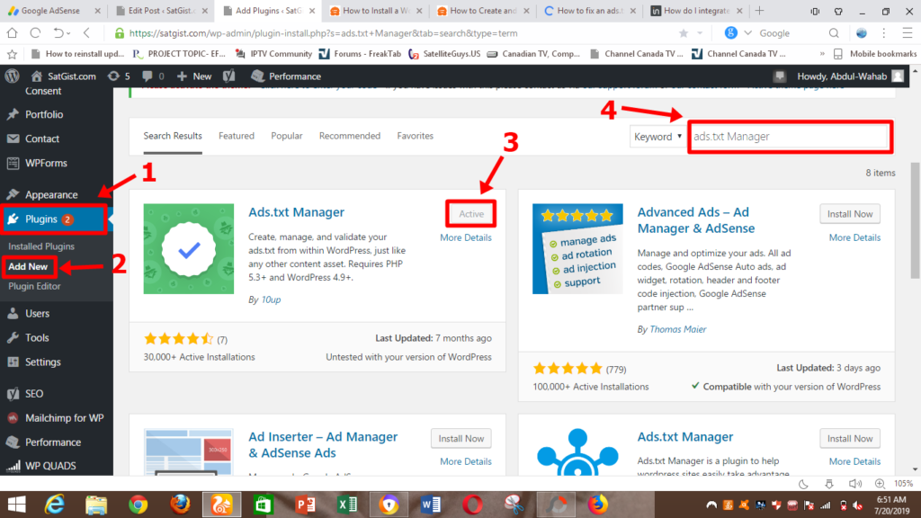This screenshot has width=921, height=518.
Task: Switch to Recommended plugins tab
Action: tap(350, 136)
